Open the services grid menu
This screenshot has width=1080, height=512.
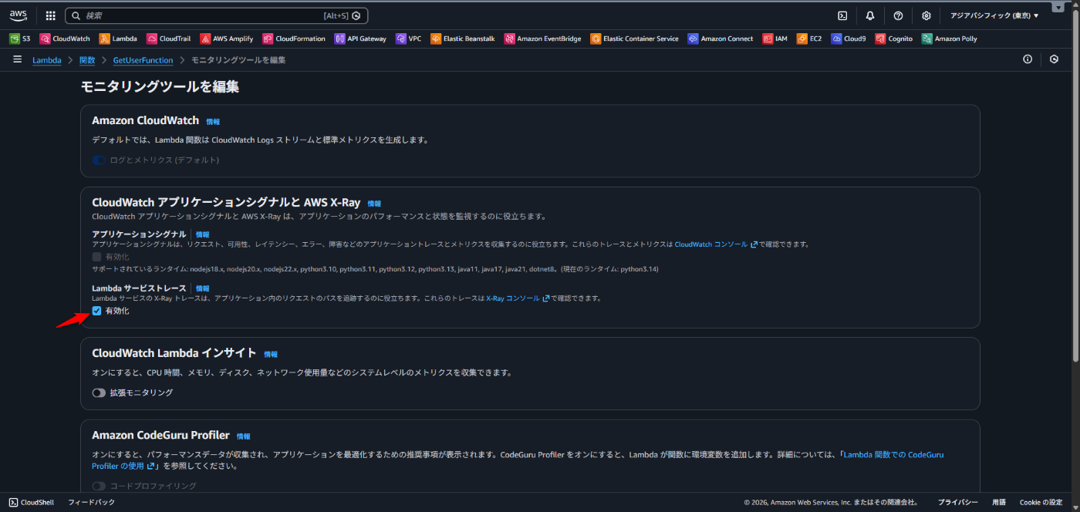coord(51,15)
